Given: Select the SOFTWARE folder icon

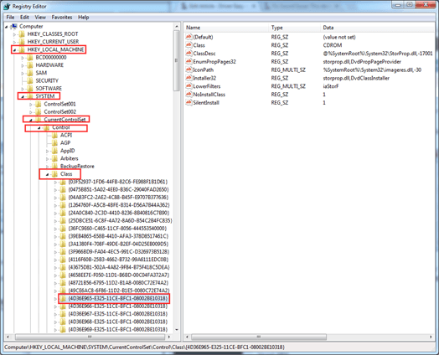Looking at the screenshot, I should [30, 89].
